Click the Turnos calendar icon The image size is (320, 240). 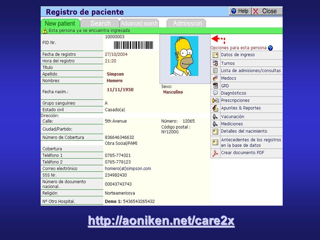(x=215, y=63)
